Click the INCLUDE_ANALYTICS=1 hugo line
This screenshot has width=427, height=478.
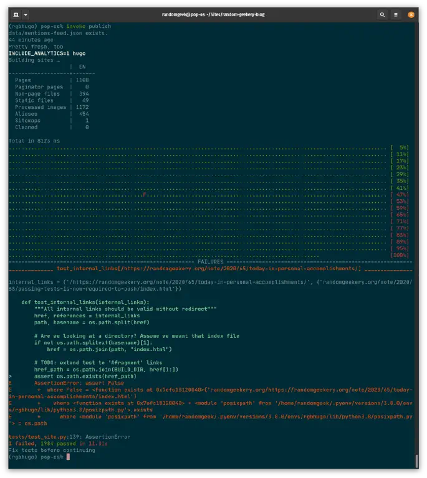click(47, 54)
